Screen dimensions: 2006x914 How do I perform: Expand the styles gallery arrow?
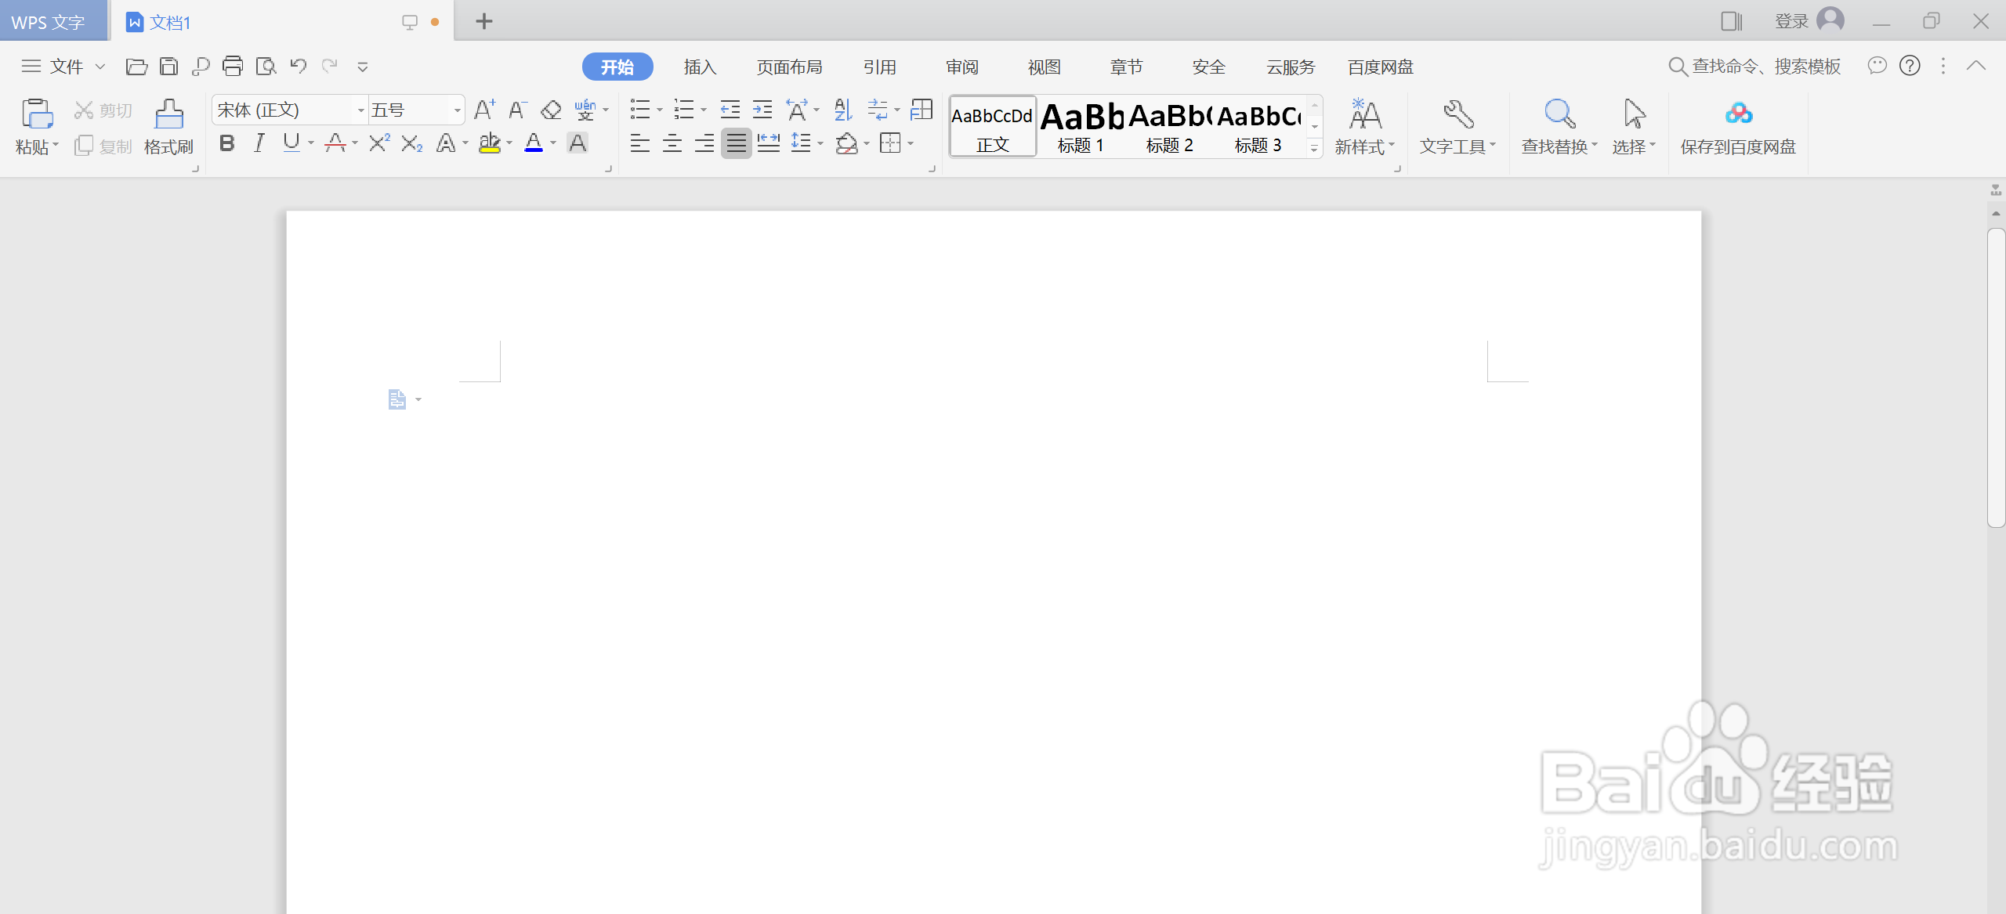point(1314,149)
